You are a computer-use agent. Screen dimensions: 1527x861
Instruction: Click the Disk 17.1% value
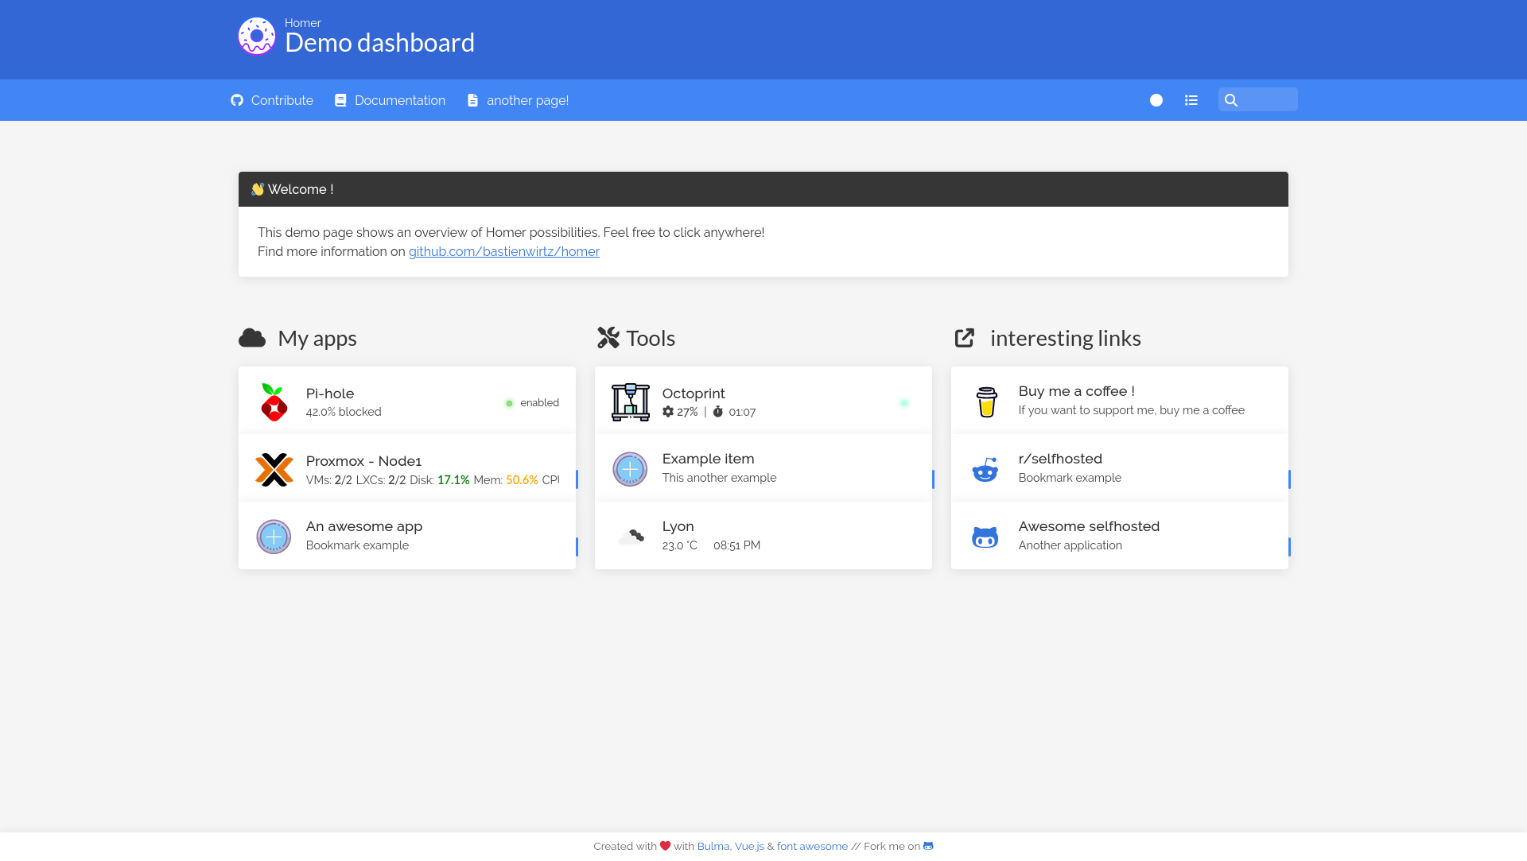coord(453,480)
